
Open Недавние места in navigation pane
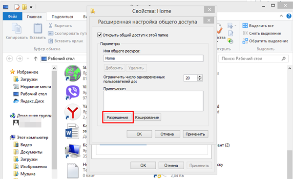click(x=32, y=87)
